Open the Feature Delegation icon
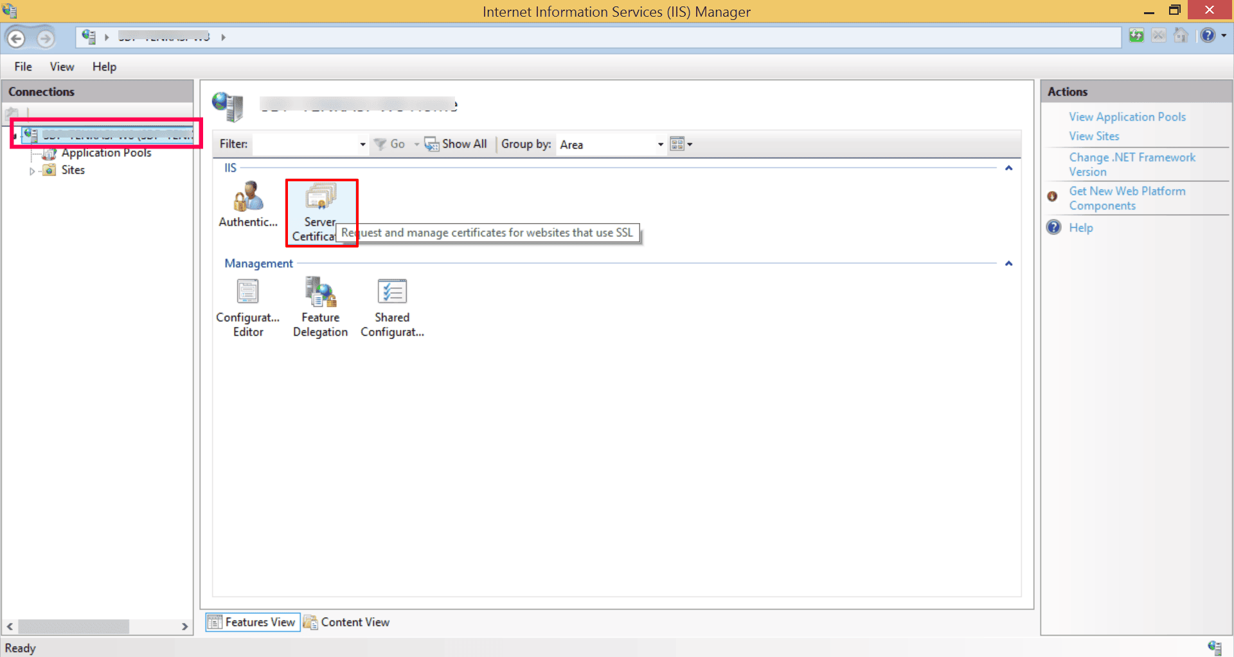 point(320,307)
